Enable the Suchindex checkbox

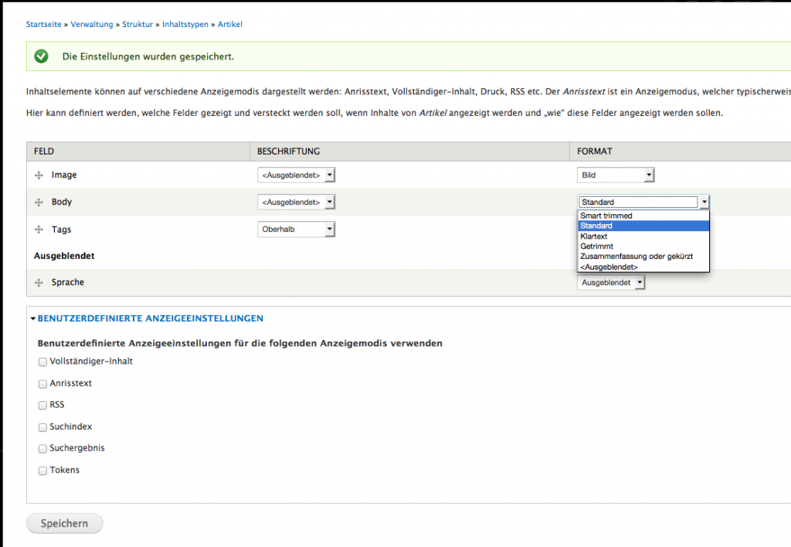pyautogui.click(x=42, y=427)
